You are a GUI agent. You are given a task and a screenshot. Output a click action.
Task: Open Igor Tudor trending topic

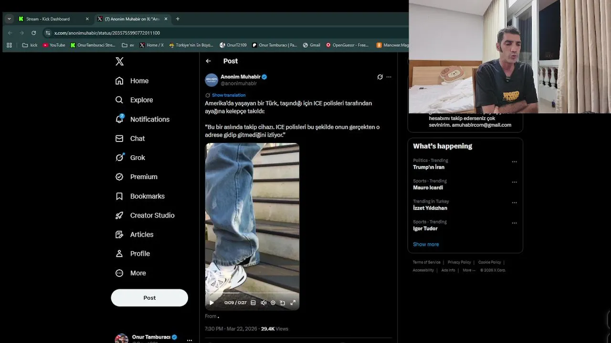(x=425, y=229)
